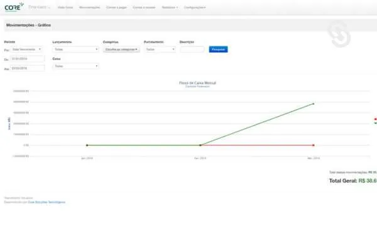The height and width of the screenshot is (235, 377).
Task: Open Contas a pagar menu item
Action: 116,8
